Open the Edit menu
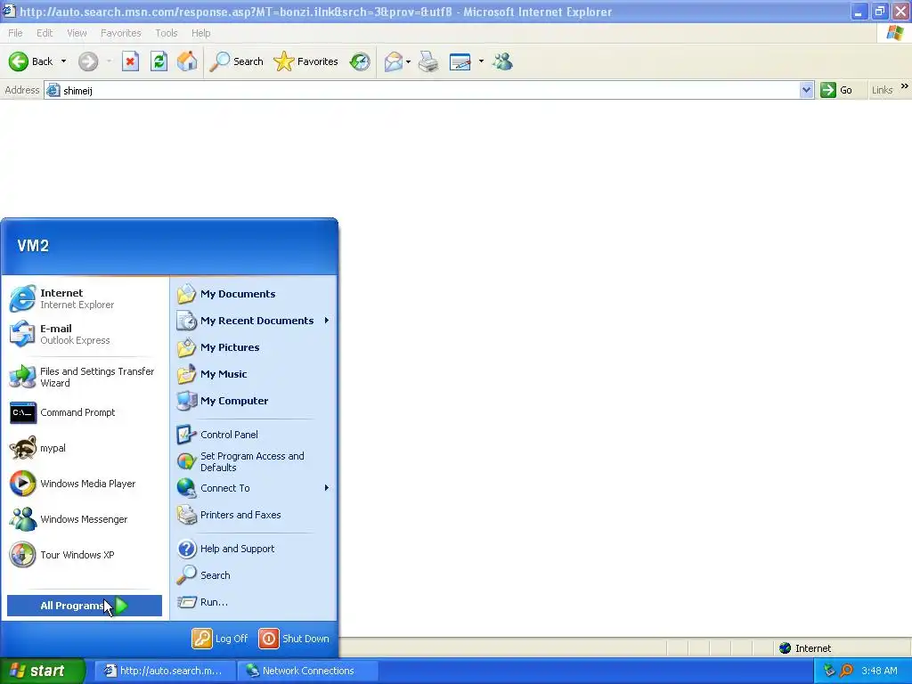 (45, 33)
